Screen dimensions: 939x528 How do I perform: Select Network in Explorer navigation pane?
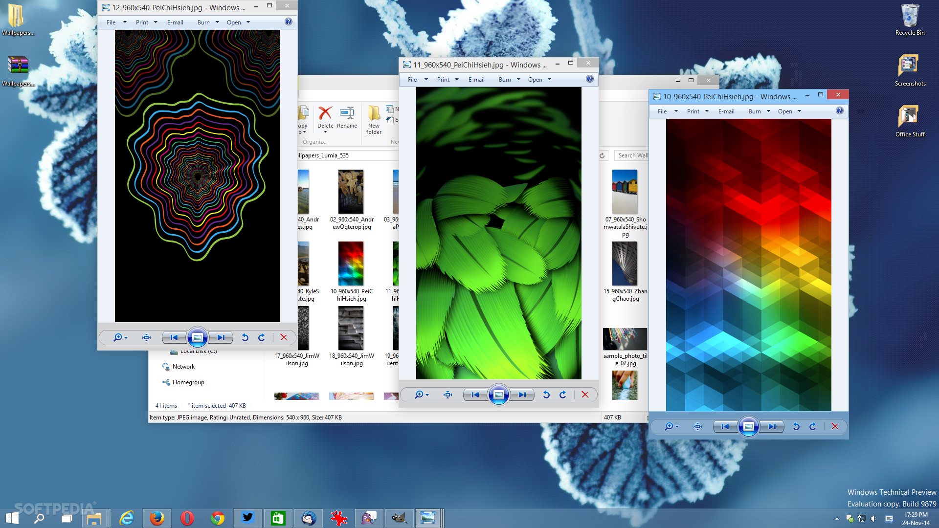tap(183, 367)
